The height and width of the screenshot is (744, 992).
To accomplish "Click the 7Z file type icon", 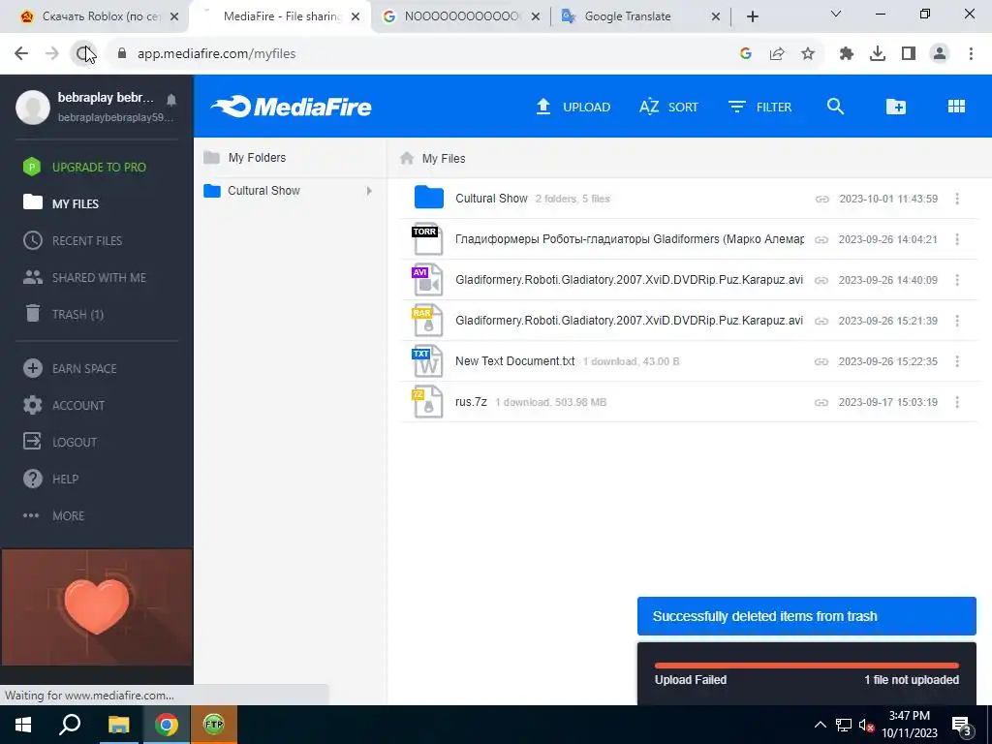I will coord(427,402).
